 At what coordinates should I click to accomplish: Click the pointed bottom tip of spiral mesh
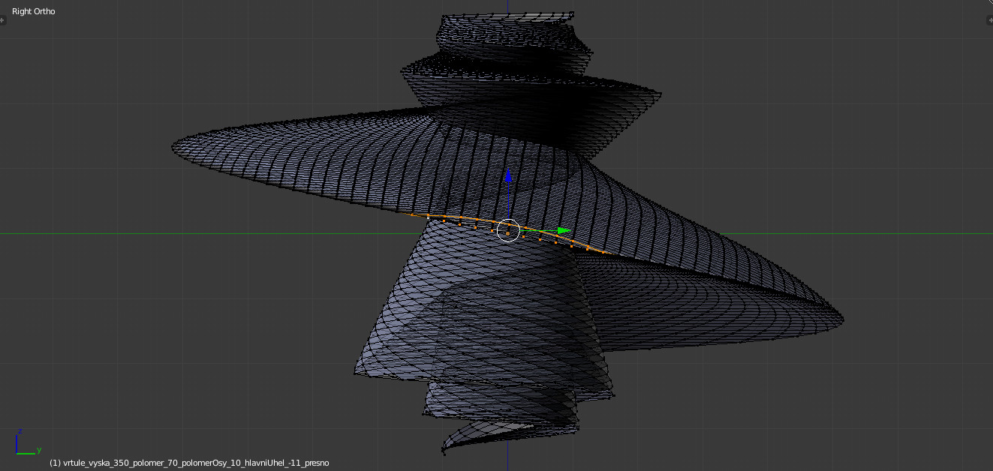[x=444, y=451]
